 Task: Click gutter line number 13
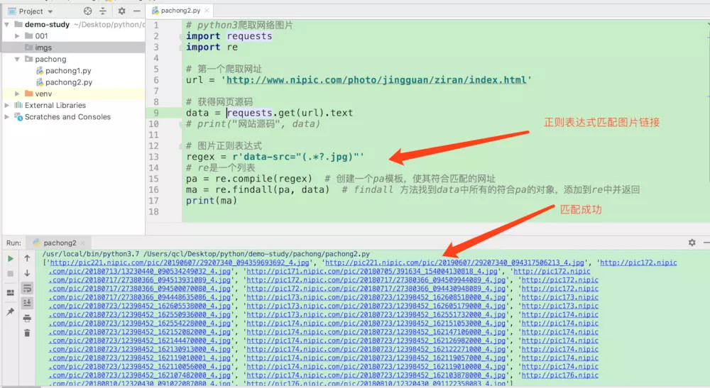tap(154, 157)
